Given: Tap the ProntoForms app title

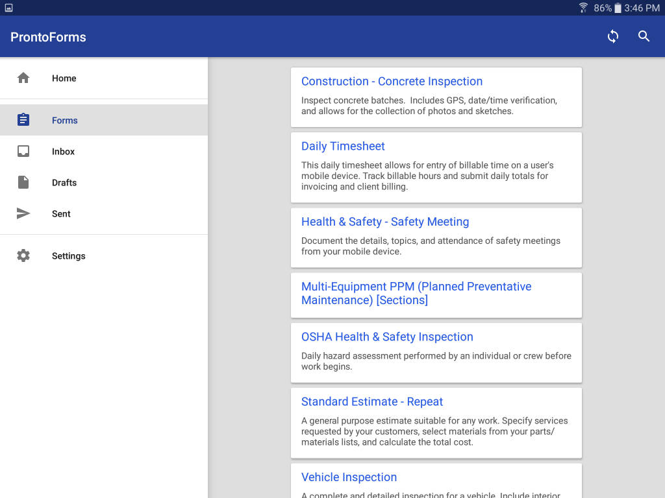Looking at the screenshot, I should (x=48, y=36).
